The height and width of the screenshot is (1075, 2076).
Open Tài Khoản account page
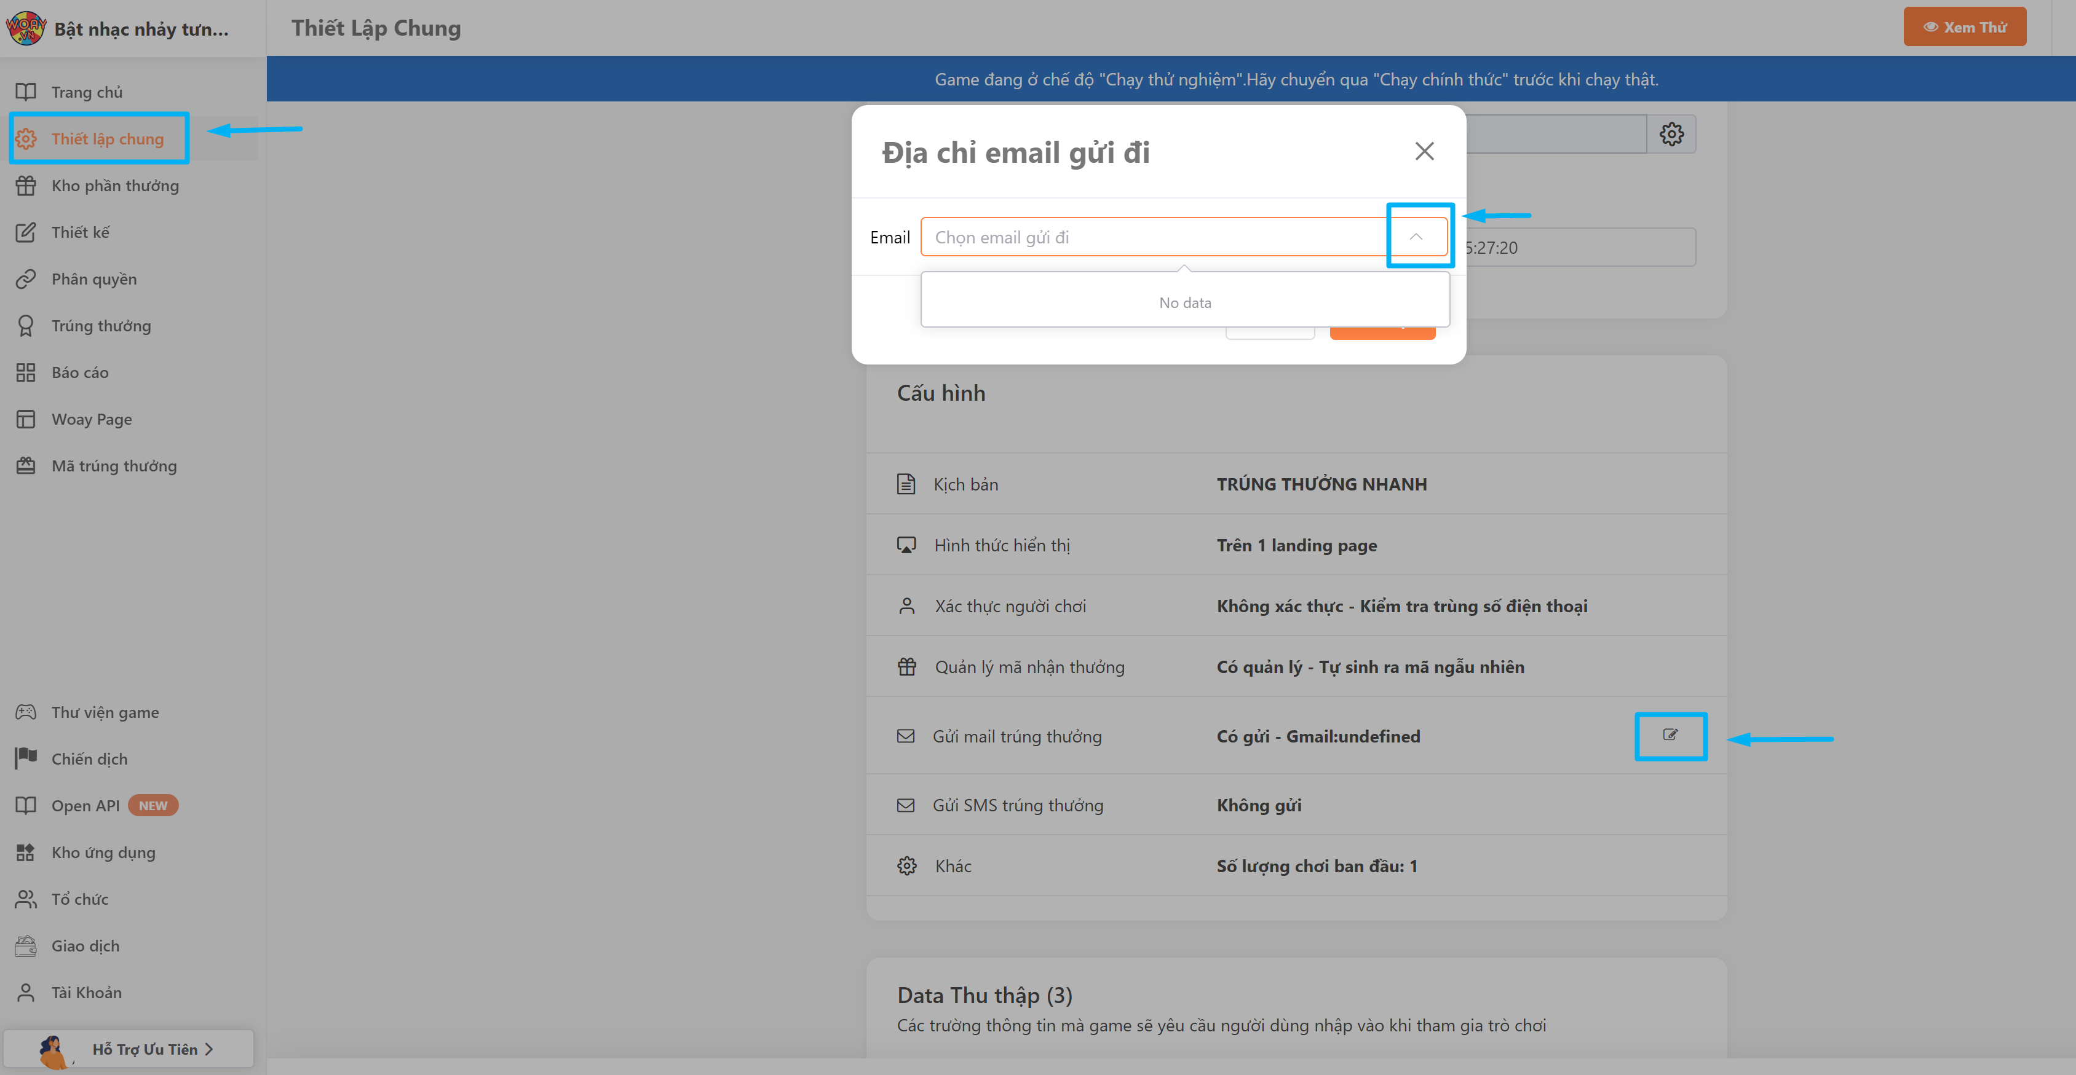[86, 993]
